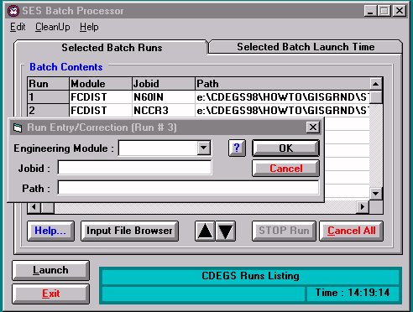Close the Run Entry/Correction dialog
This screenshot has width=413, height=312.
[313, 127]
